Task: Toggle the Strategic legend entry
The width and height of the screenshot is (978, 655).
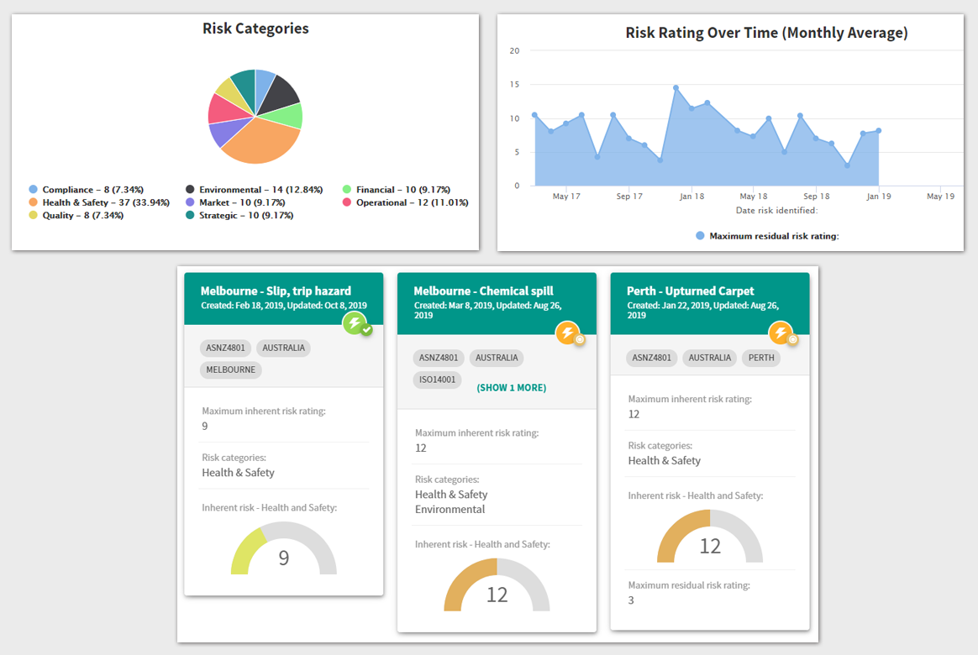Action: tap(239, 216)
